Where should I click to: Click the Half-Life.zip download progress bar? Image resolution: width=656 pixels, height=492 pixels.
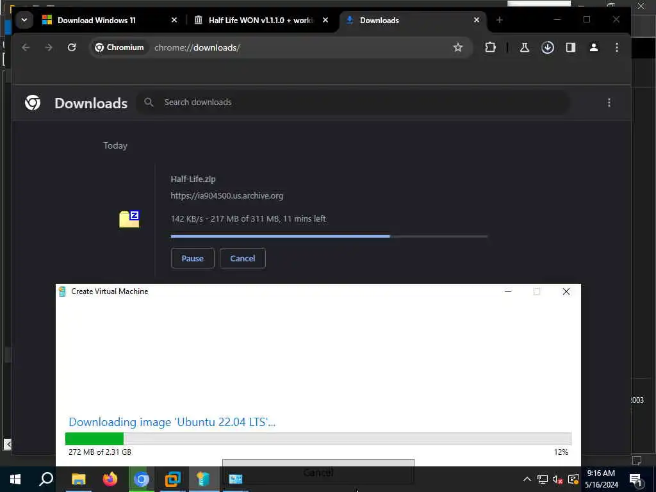click(x=329, y=236)
